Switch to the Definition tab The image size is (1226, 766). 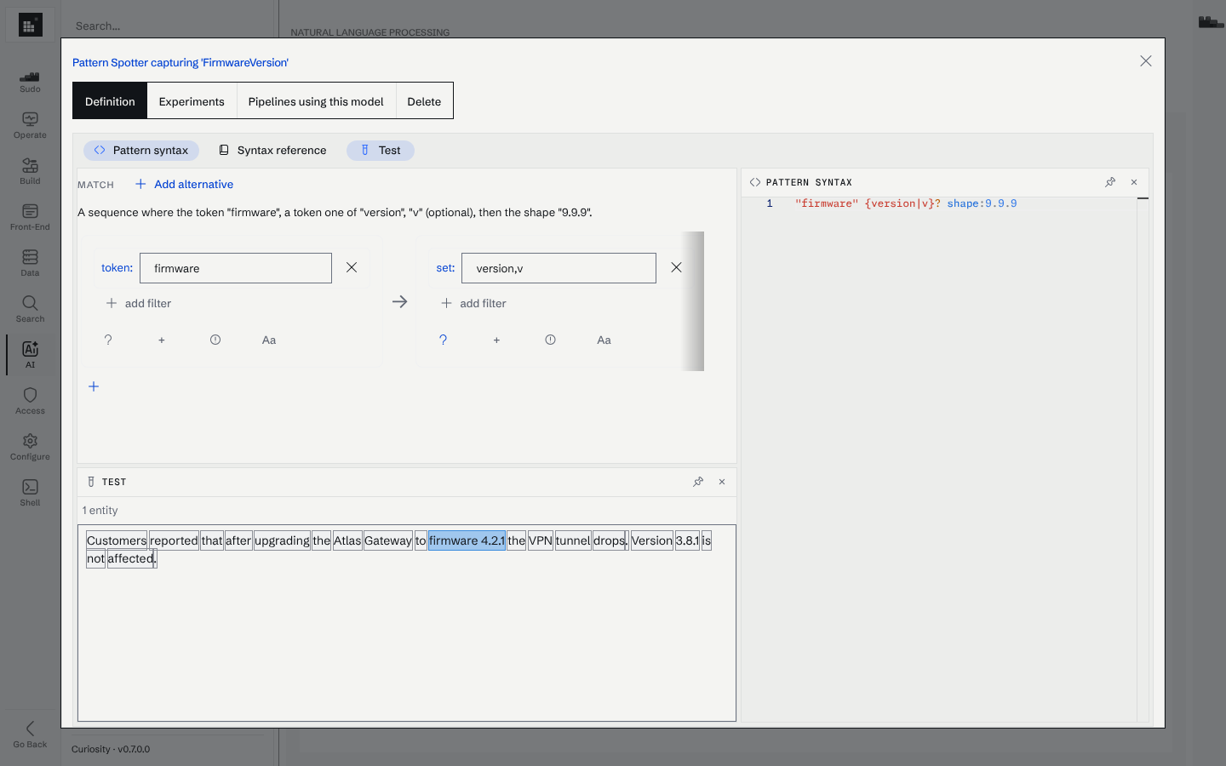point(110,101)
